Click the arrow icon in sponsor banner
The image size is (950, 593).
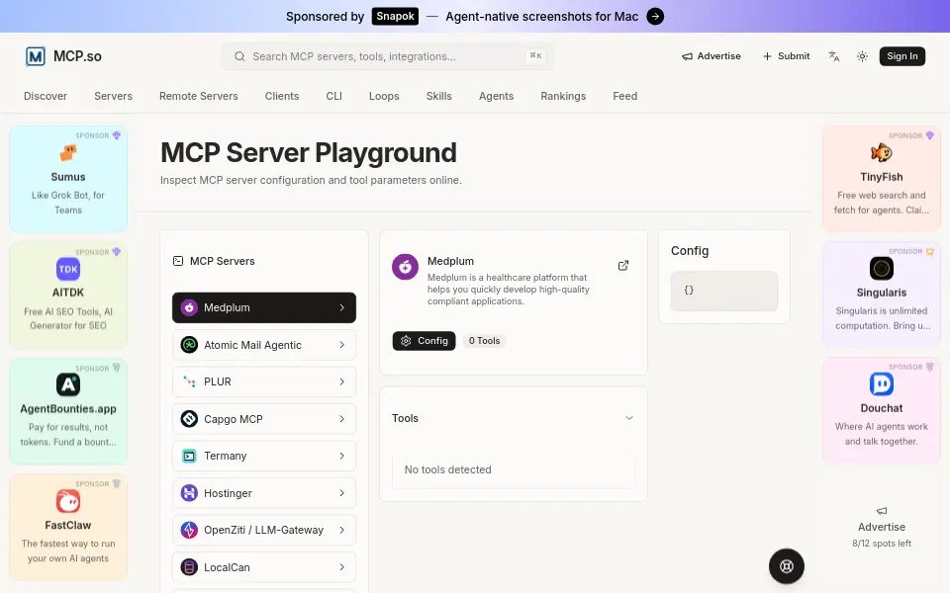coord(655,17)
